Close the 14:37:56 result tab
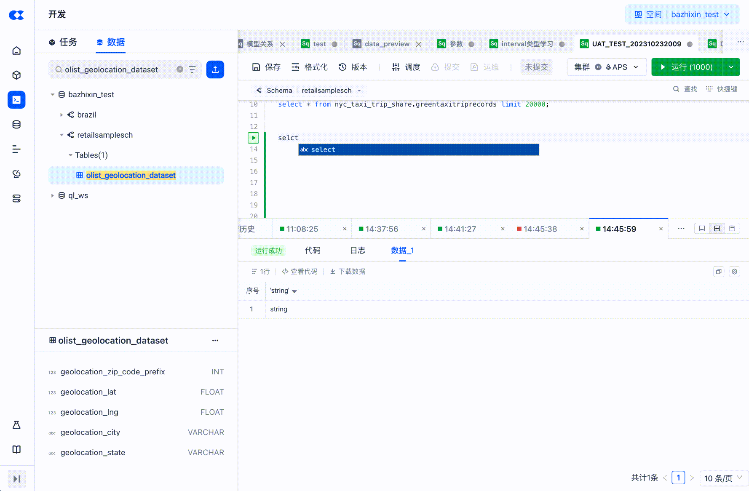The width and height of the screenshot is (749, 491). (x=423, y=229)
